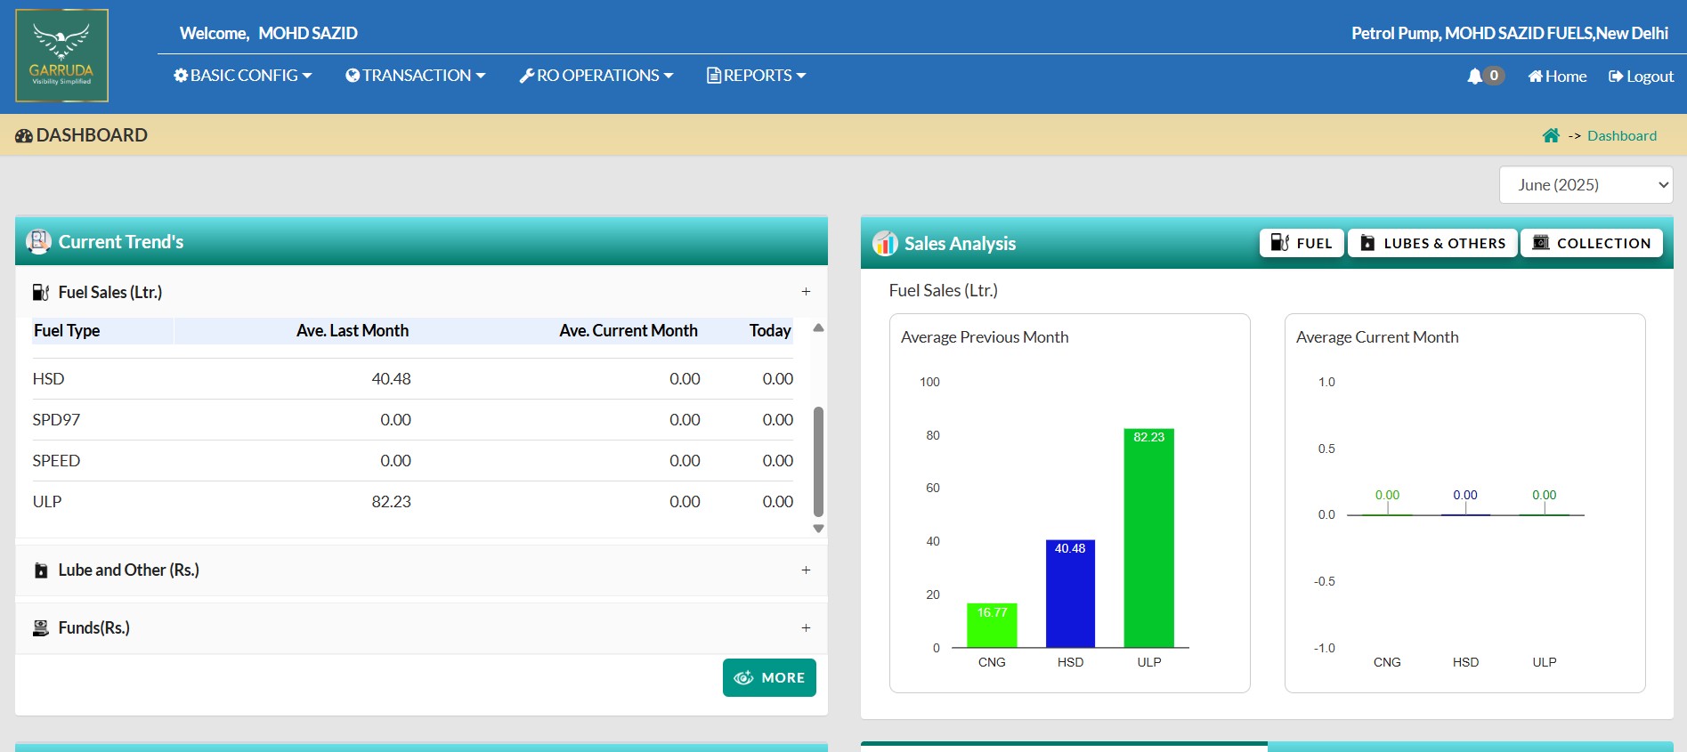Select the SPEED row label
Viewport: 1687px width, 752px height.
(56, 461)
